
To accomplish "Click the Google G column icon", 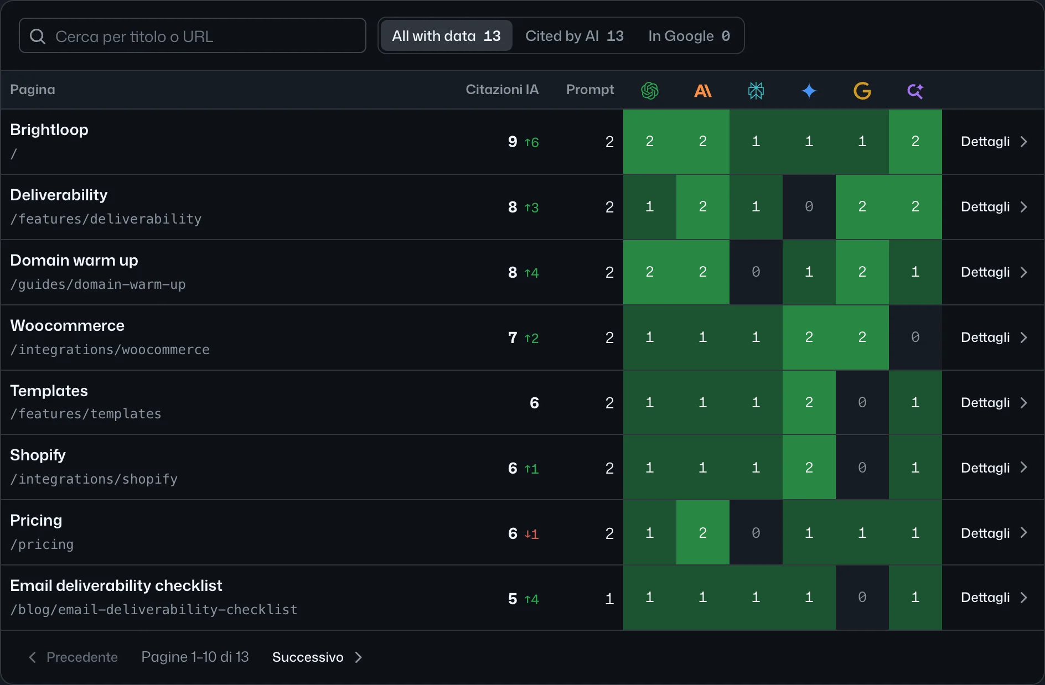I will 862,90.
